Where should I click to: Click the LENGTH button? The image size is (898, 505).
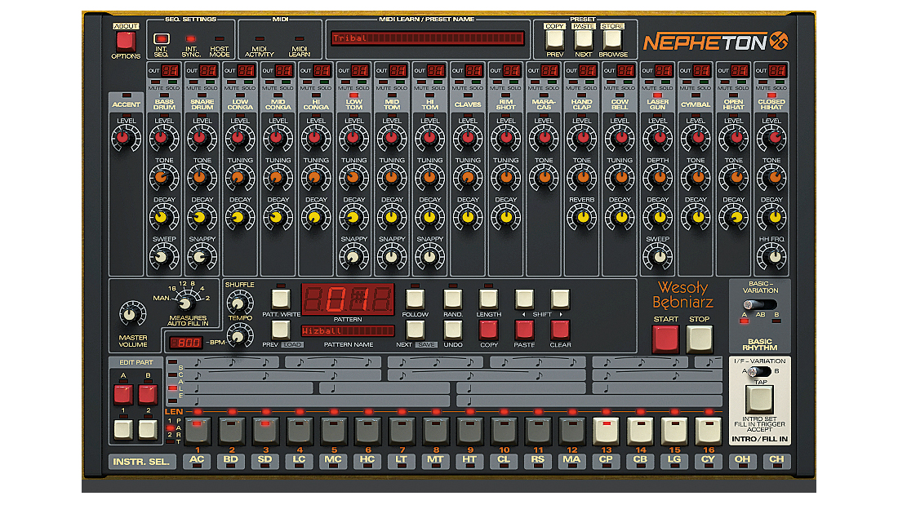point(488,299)
